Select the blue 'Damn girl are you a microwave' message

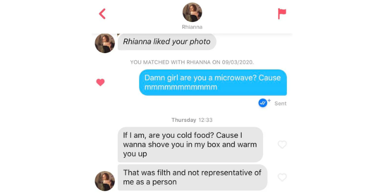(213, 82)
